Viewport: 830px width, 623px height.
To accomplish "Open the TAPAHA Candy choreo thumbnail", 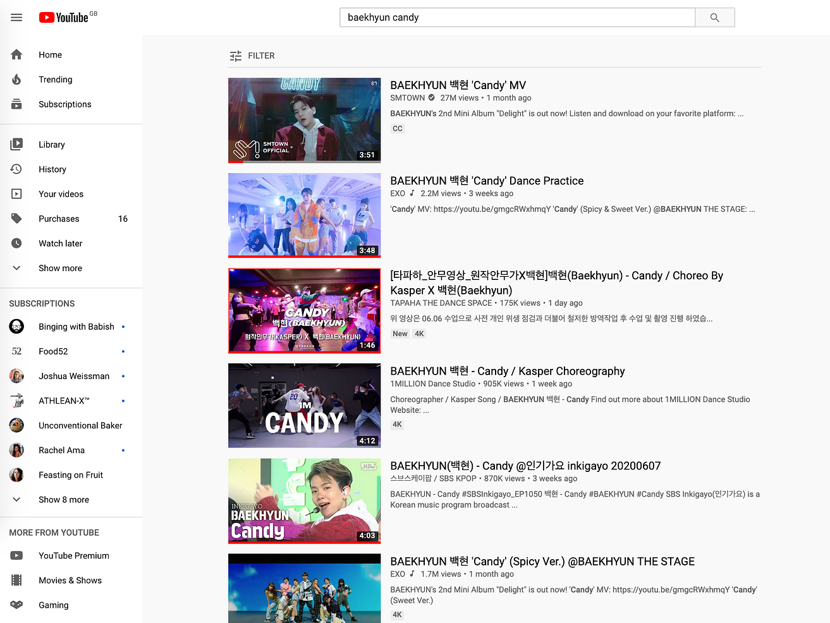I will click(x=304, y=310).
